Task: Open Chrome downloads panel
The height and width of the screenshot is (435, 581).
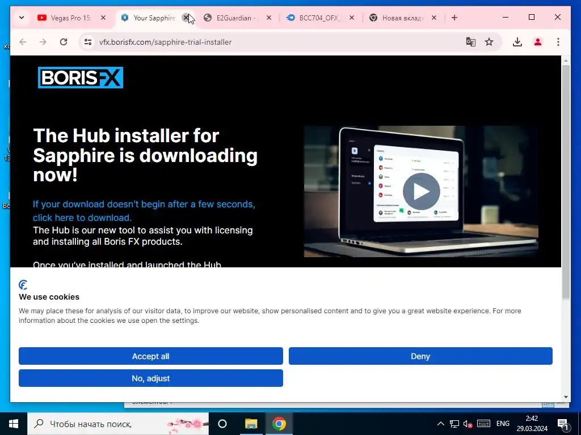Action: point(517,42)
